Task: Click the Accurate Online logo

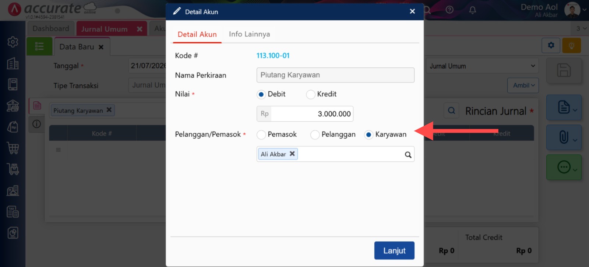Action: pos(53,10)
